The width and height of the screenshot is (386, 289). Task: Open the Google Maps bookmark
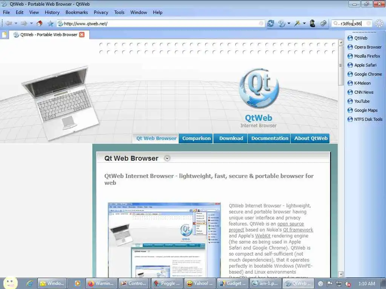coord(362,110)
